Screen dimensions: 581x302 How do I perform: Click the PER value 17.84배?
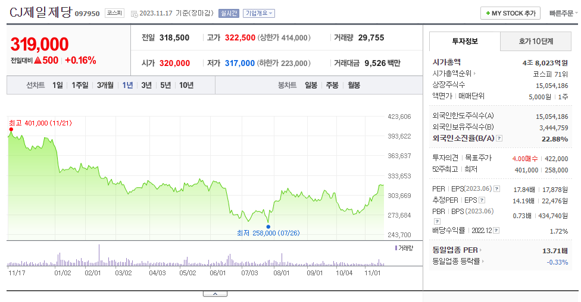(x=524, y=190)
